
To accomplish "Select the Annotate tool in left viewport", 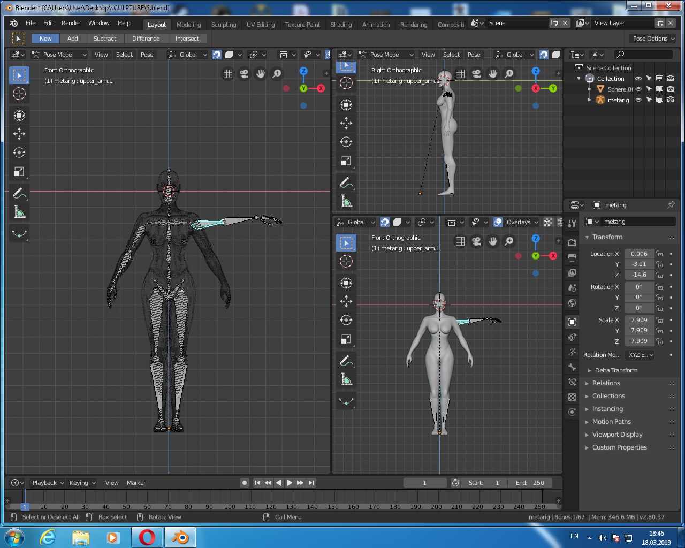I will click(x=19, y=193).
